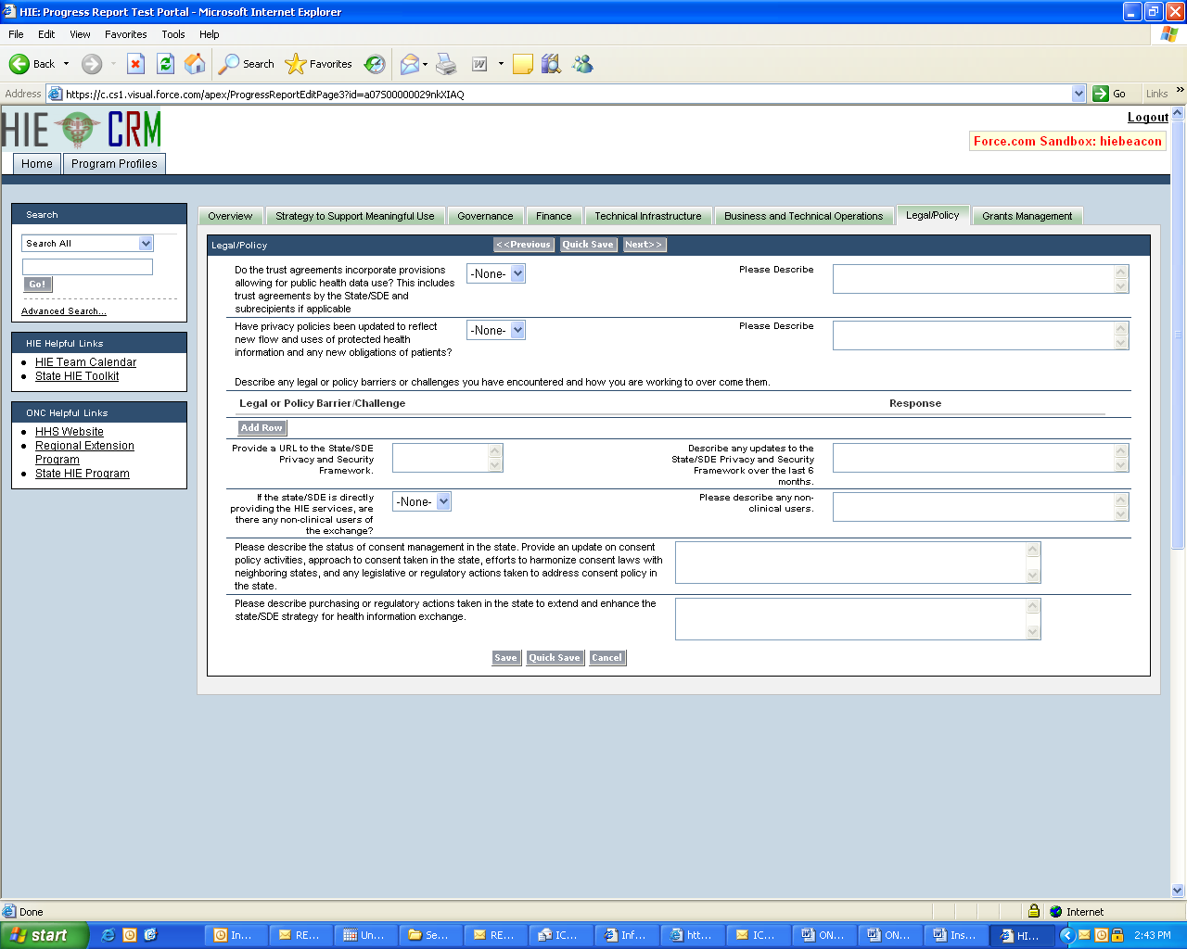Image resolution: width=1187 pixels, height=949 pixels.
Task: Switch to the Governance tab
Action: [x=484, y=216]
